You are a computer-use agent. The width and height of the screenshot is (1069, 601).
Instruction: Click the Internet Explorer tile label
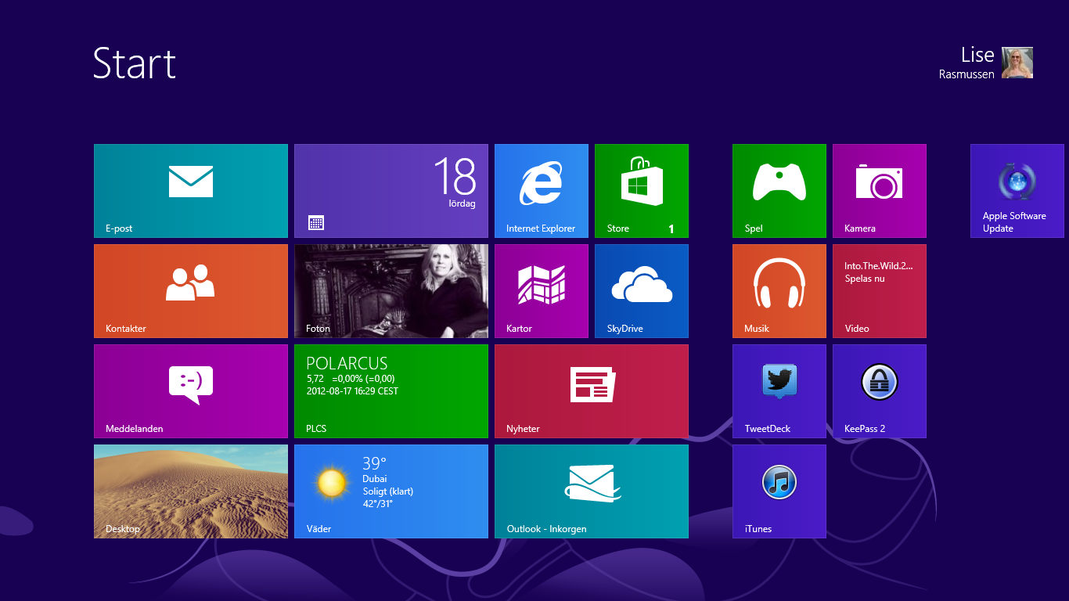(541, 229)
